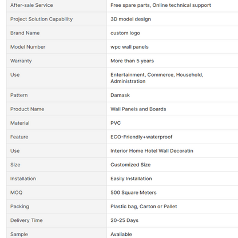Click the Project Solution Capability label

click(42, 19)
